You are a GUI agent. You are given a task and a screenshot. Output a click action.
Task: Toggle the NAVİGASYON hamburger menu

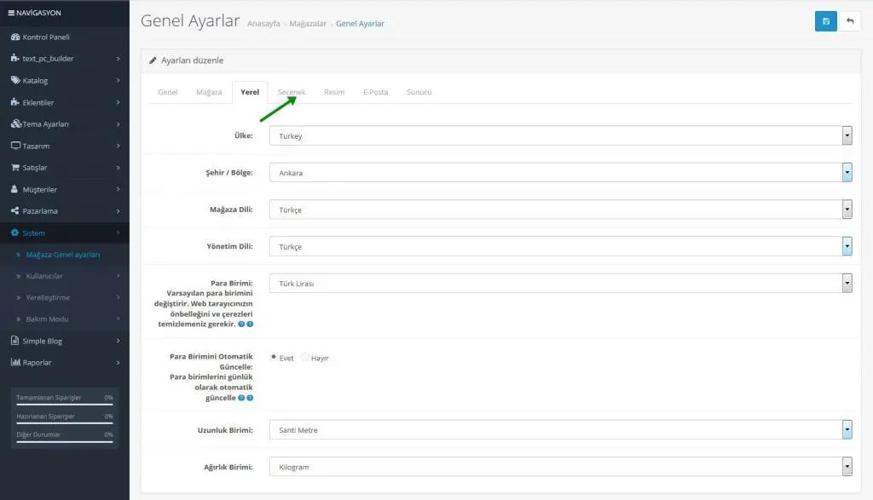point(11,12)
